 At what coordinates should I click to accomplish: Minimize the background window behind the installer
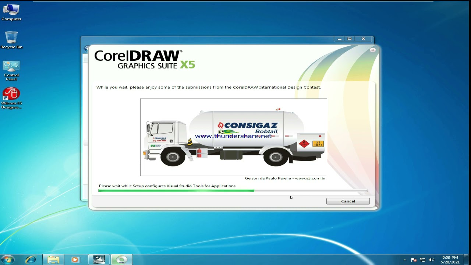339,39
